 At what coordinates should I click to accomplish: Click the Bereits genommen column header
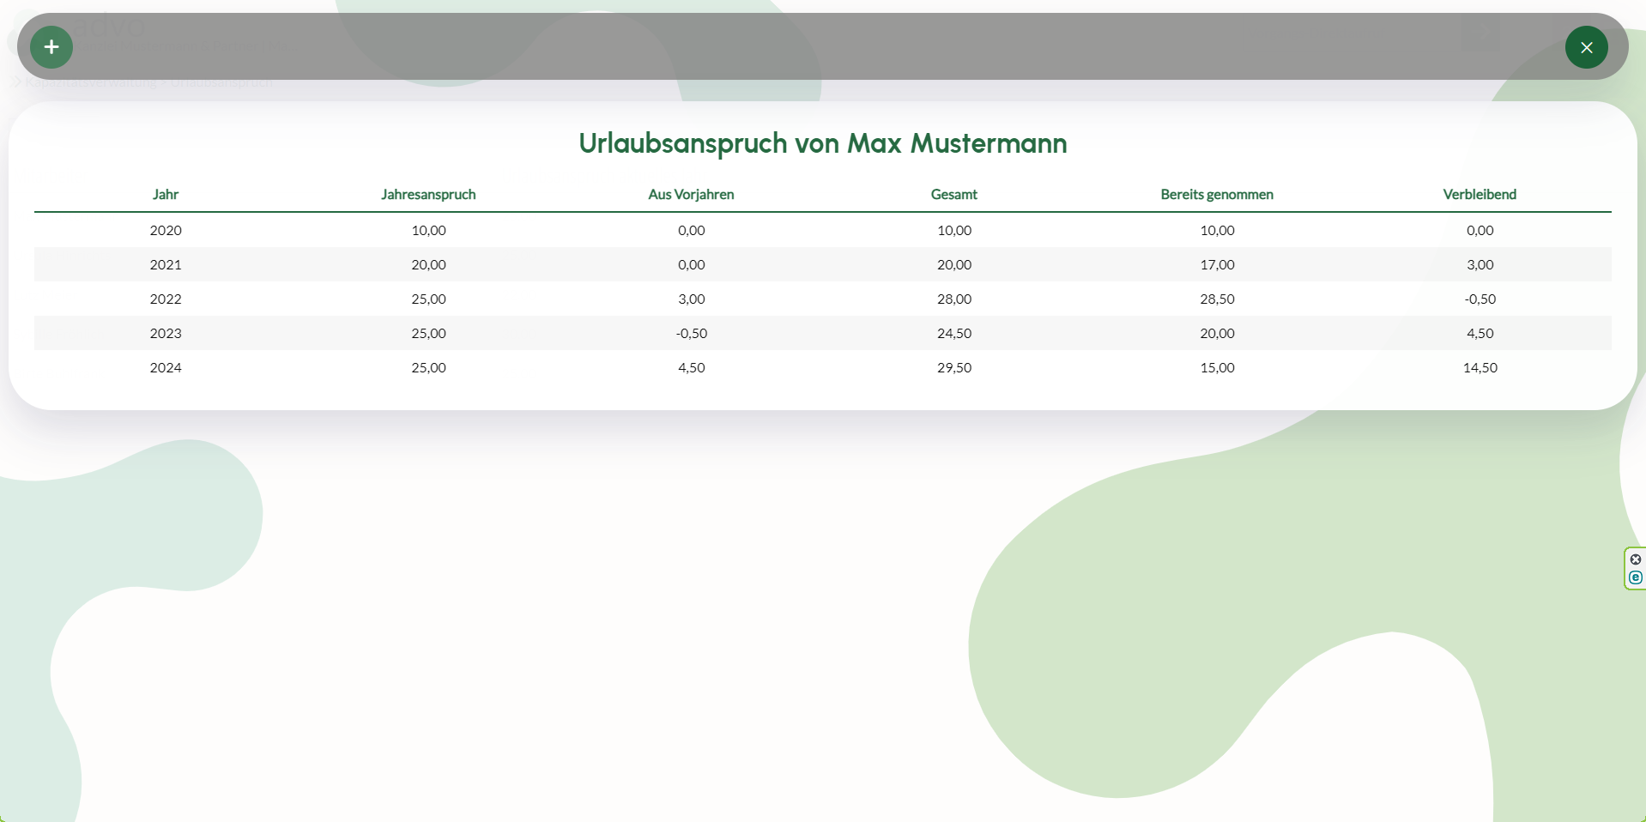[1216, 195]
